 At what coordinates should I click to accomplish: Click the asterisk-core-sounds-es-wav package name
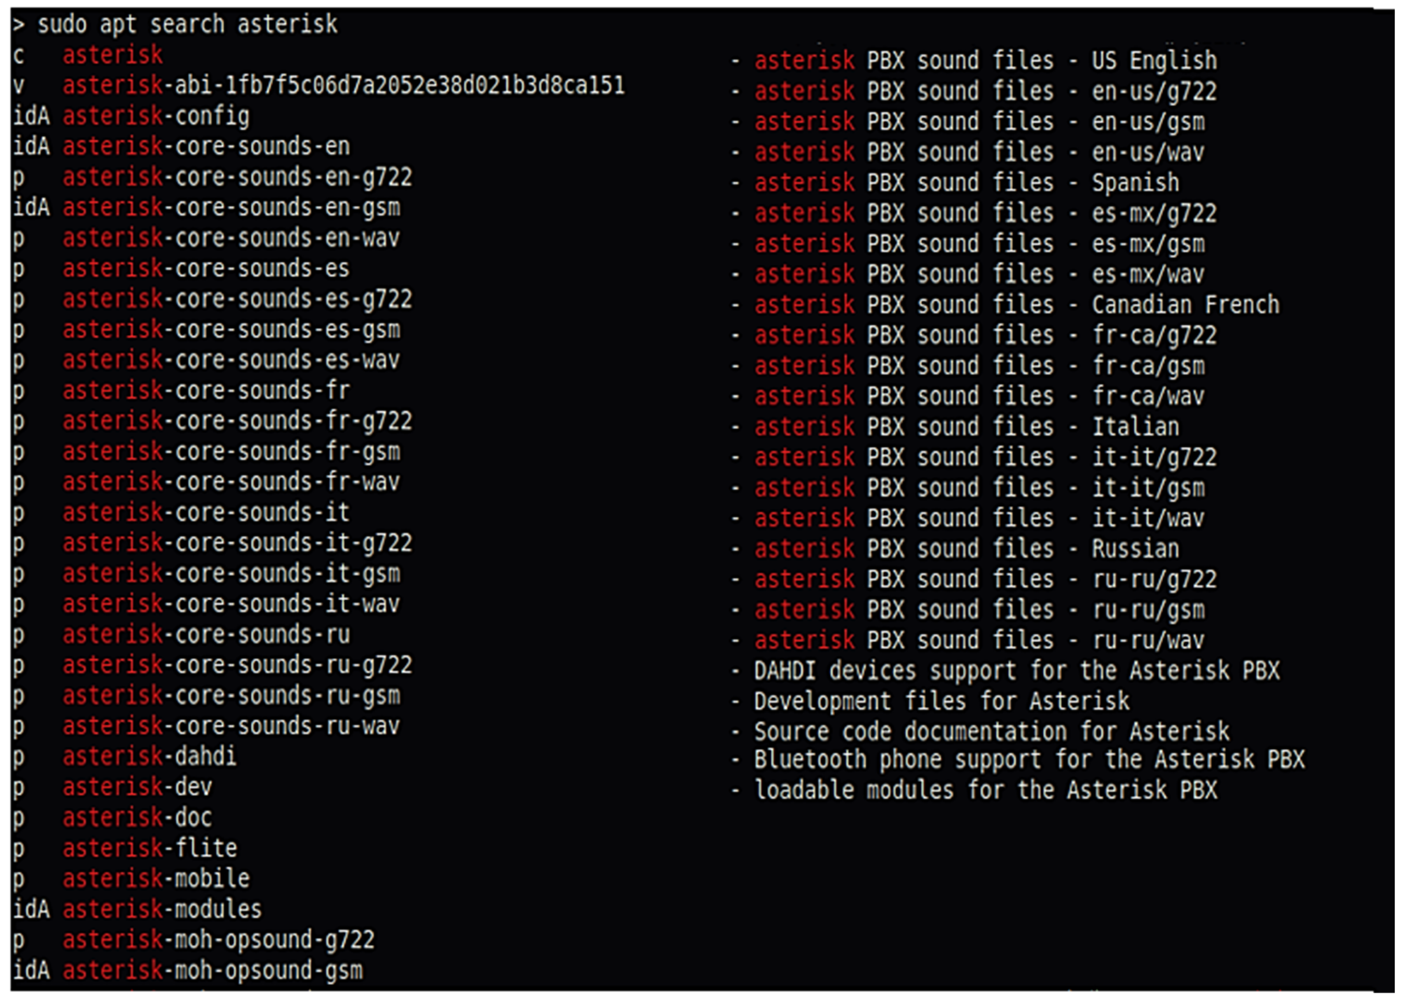point(231,360)
